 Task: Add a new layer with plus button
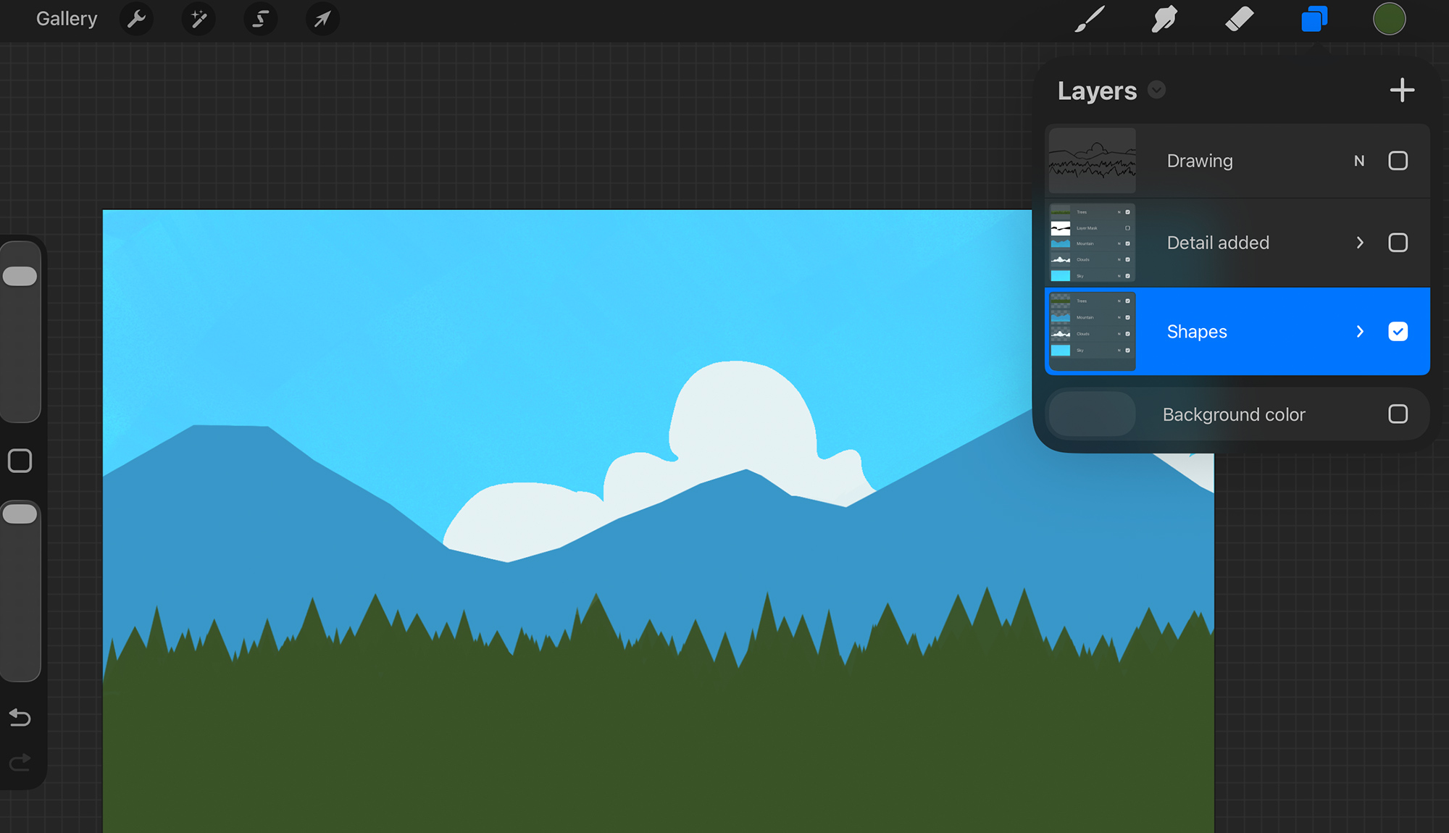click(1402, 91)
